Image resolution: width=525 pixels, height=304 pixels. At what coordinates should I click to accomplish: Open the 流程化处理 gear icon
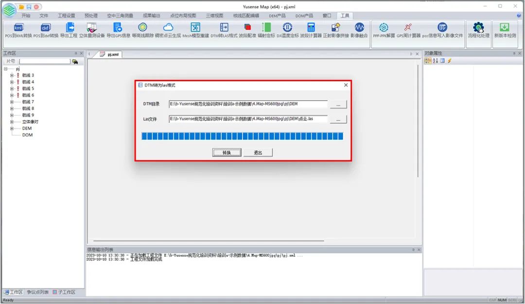click(478, 29)
